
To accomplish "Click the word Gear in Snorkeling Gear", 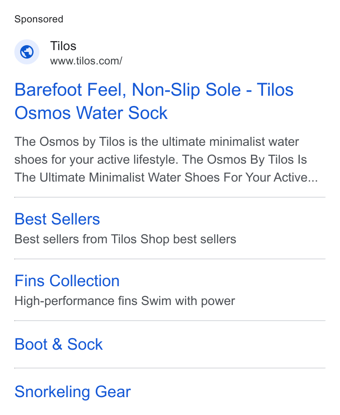I will (x=113, y=392).
